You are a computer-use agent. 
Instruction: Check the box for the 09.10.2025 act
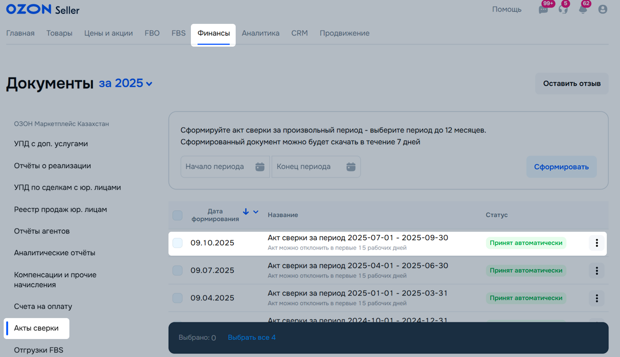[178, 243]
